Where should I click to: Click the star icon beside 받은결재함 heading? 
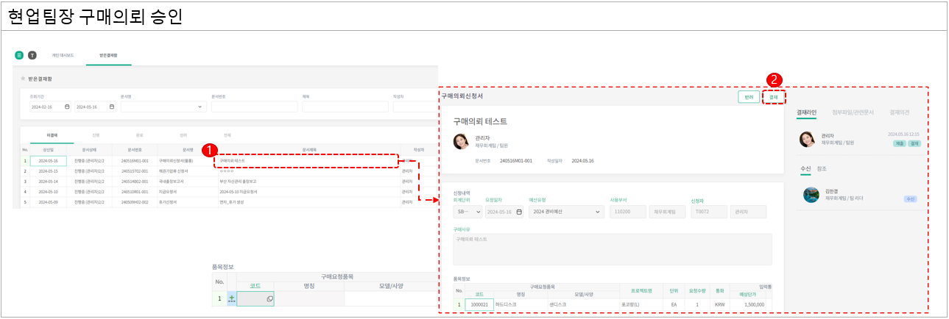(23, 78)
